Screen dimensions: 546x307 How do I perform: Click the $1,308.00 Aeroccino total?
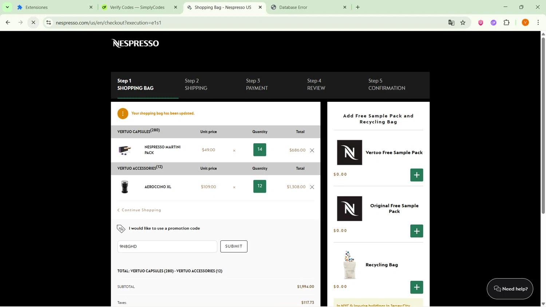[296, 187]
